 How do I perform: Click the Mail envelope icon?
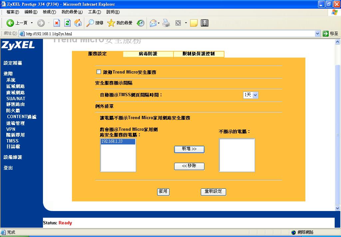pos(153,23)
